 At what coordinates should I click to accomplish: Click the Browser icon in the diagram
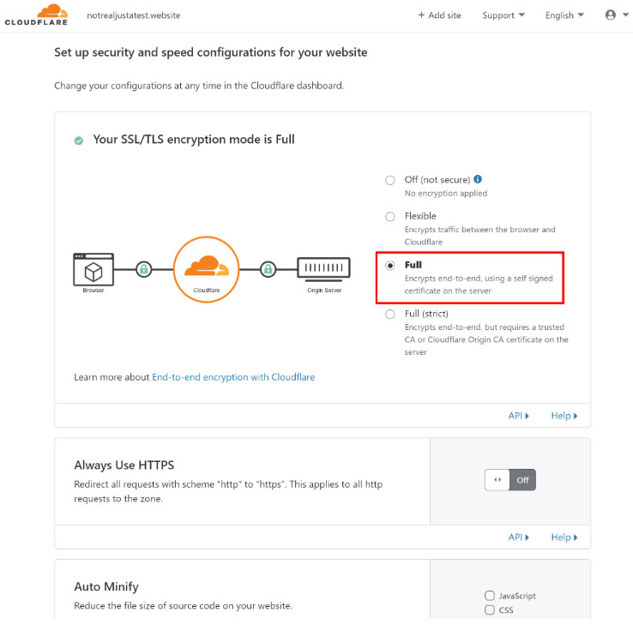[93, 269]
